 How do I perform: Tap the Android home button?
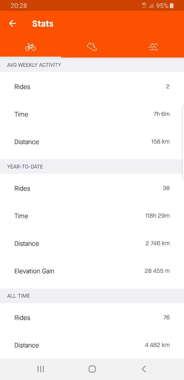click(92, 369)
